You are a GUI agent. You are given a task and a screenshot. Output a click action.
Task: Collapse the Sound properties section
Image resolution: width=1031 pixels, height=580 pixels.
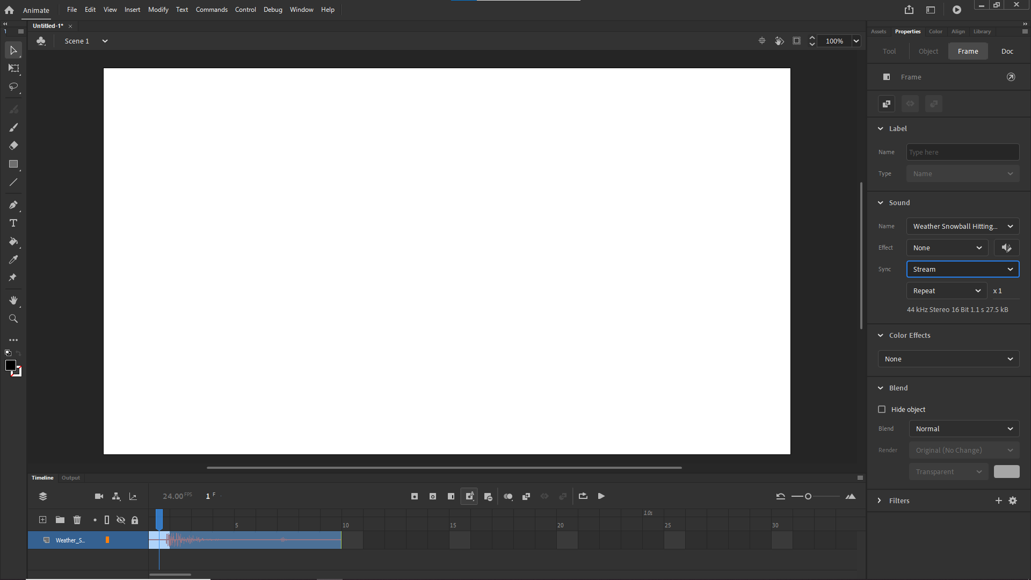pyautogui.click(x=881, y=202)
